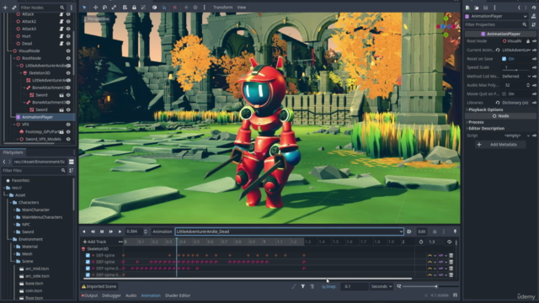The width and height of the screenshot is (539, 303).
Task: Click the list-select mode toolbar icon
Action: click(125, 8)
